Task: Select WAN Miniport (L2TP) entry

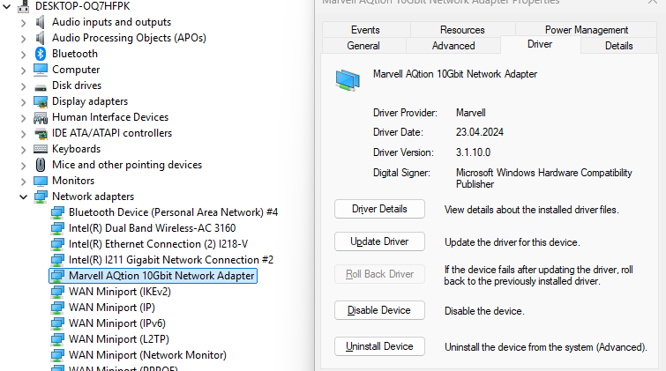Action: [x=119, y=339]
